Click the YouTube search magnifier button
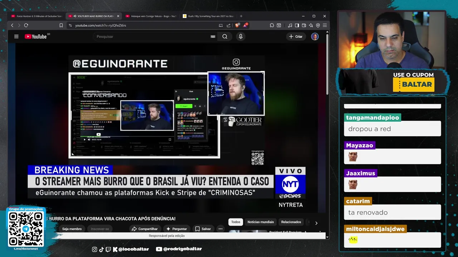The height and width of the screenshot is (257, 458). (x=225, y=36)
